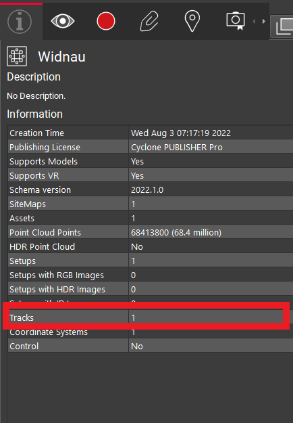Select the red record circle icon
Viewport: 293px width, 423px height.
pos(106,21)
